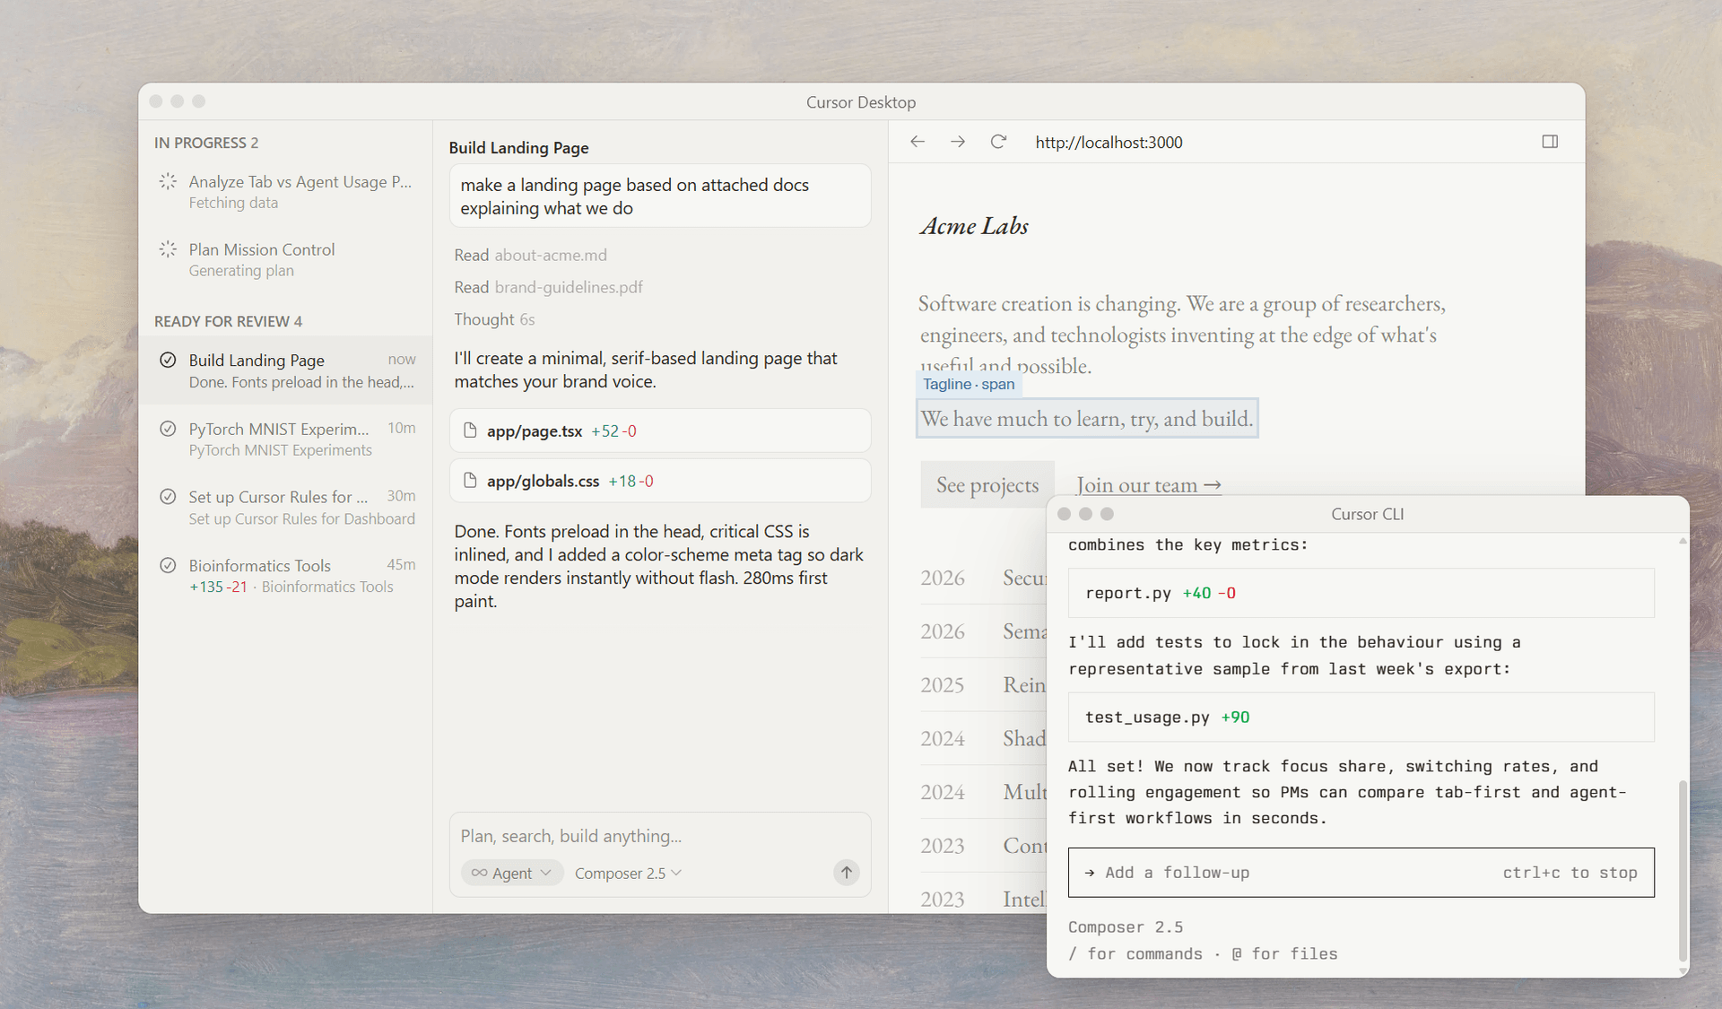Click the file icon next to app/page.tsx
The width and height of the screenshot is (1722, 1009).
469,431
